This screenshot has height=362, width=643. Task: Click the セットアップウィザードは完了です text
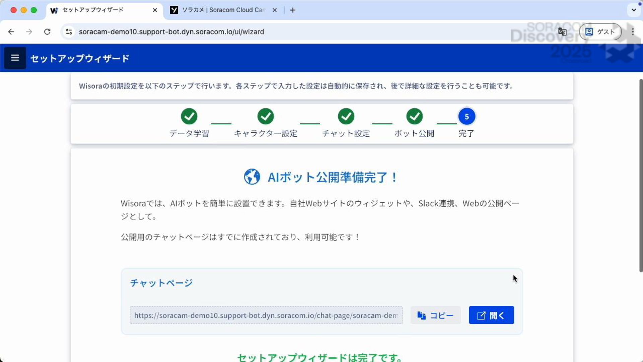320,358
